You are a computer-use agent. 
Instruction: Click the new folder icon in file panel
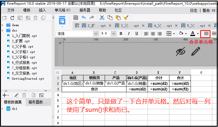pos(4,18)
